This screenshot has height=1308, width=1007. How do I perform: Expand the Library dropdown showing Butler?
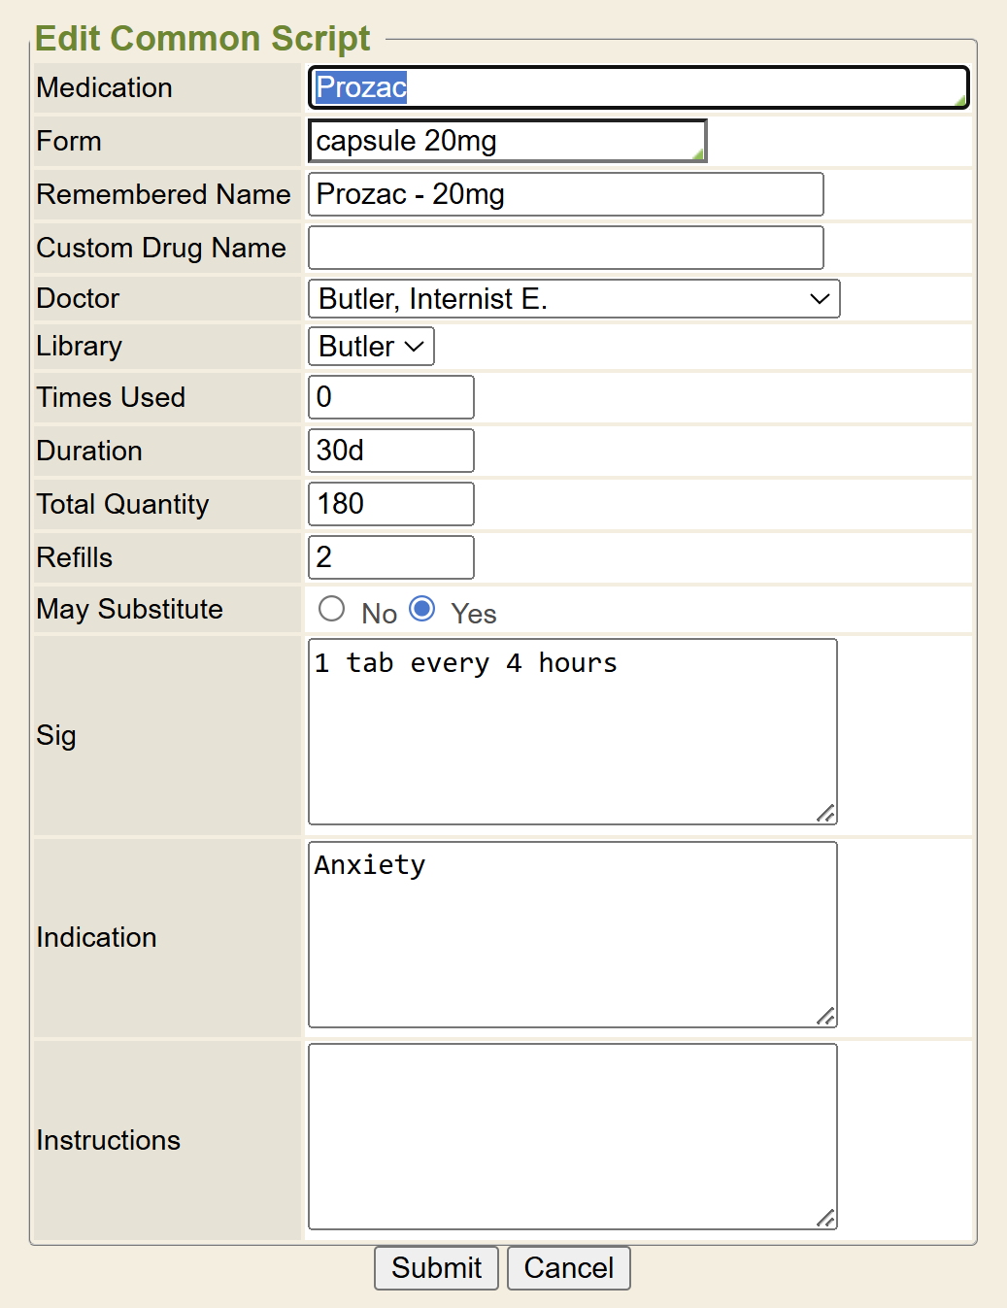pyautogui.click(x=371, y=347)
